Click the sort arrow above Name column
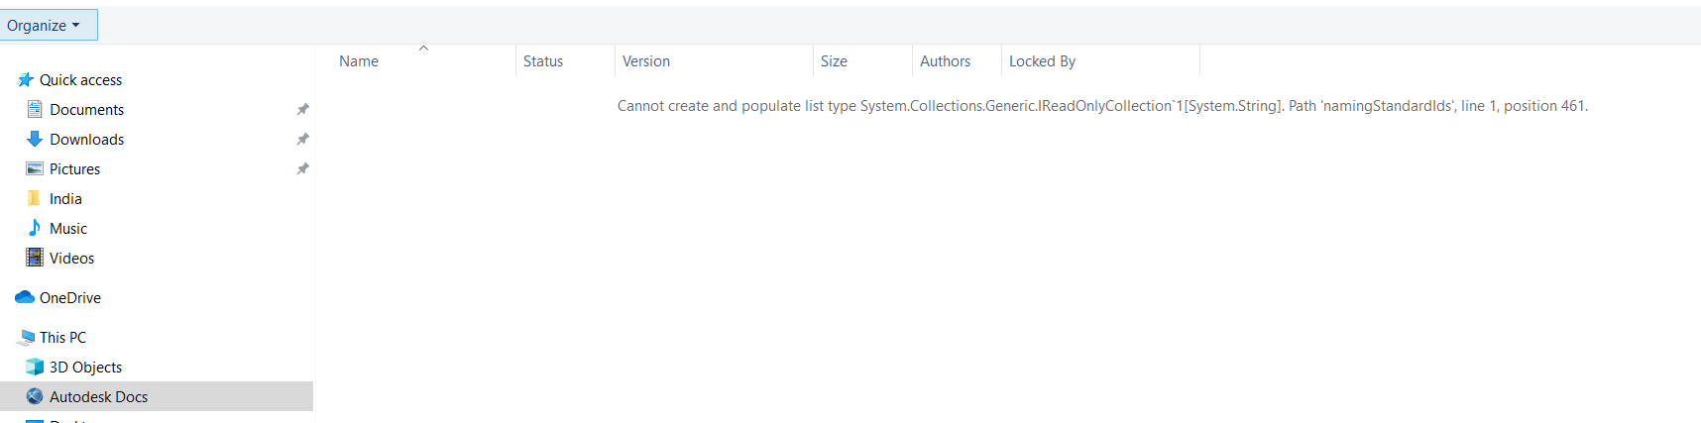Viewport: 1701px width, 423px height. 423,48
